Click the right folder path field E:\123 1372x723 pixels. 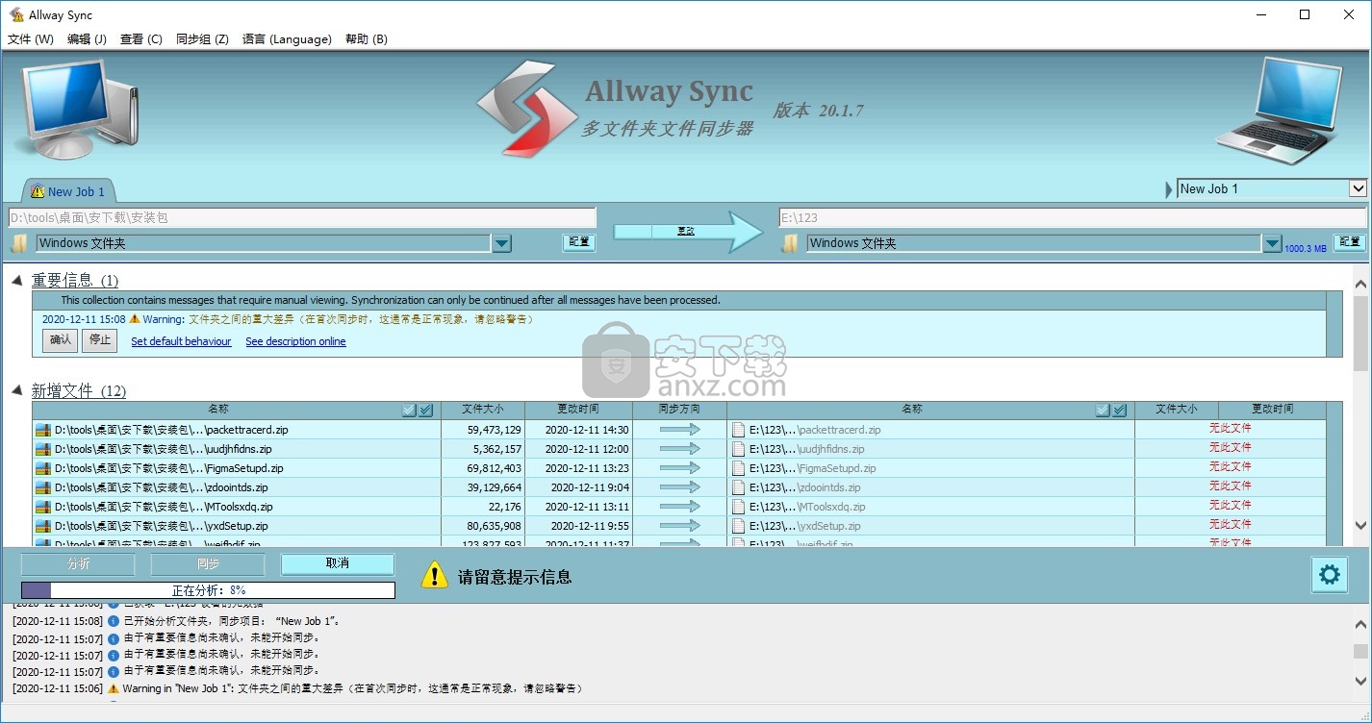[1073, 217]
